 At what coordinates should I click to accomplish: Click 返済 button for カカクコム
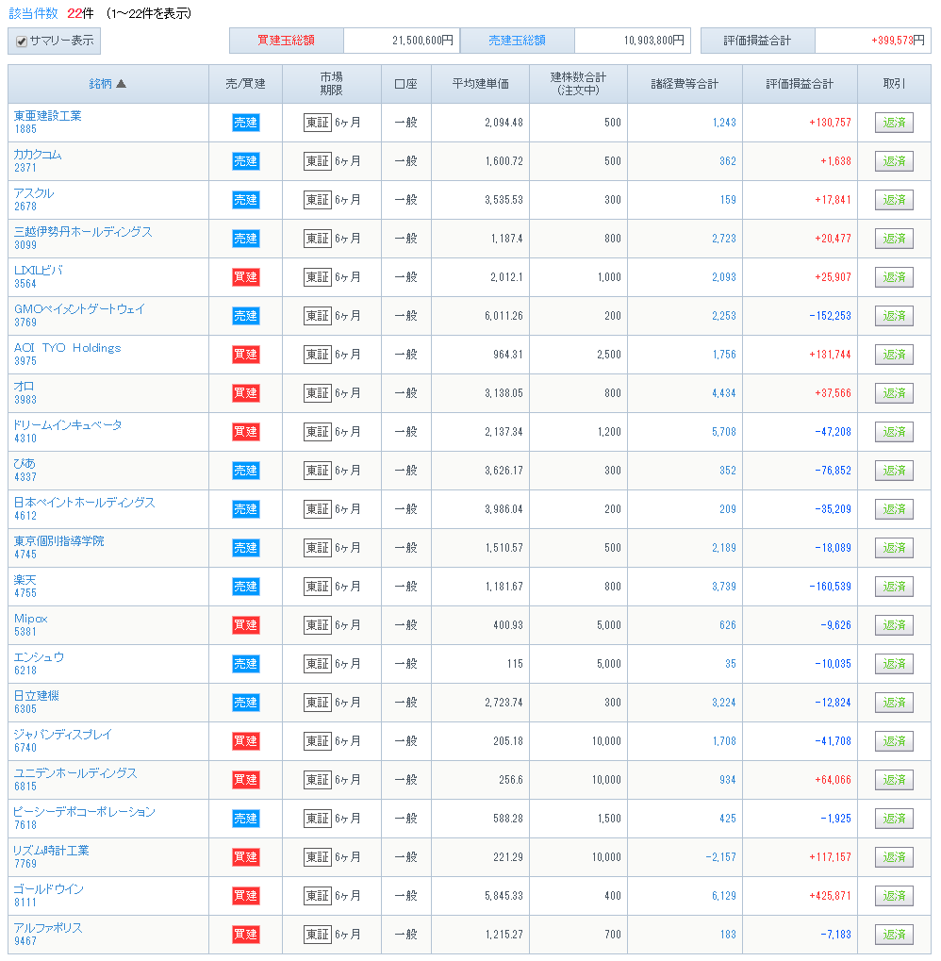[894, 161]
